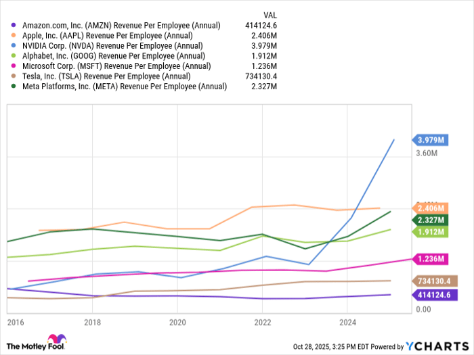This screenshot has width=474, height=355.
Task: Click Microsoft value 1.236M in legend
Action: pyautogui.click(x=264, y=66)
